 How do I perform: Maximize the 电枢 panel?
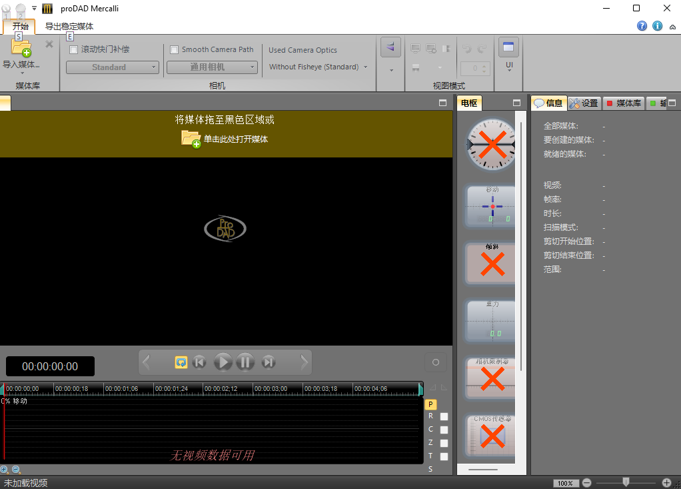516,103
